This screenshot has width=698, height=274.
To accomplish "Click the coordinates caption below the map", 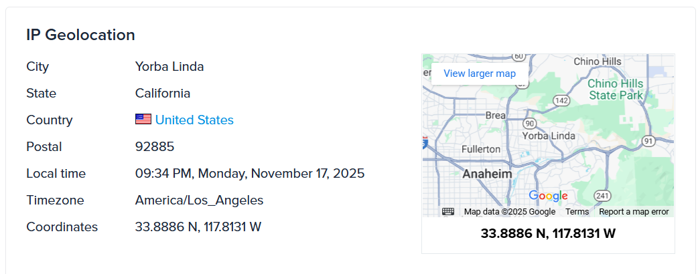I will point(548,234).
